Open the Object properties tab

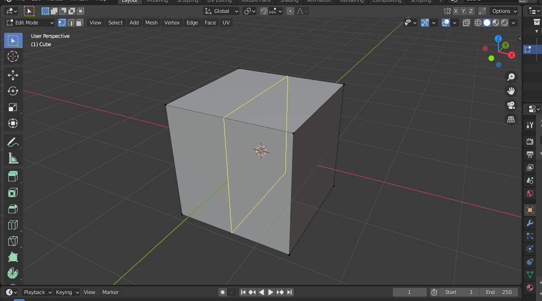[530, 210]
